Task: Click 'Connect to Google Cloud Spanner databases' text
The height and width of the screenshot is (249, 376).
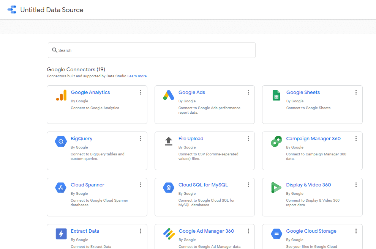Action: (x=99, y=203)
